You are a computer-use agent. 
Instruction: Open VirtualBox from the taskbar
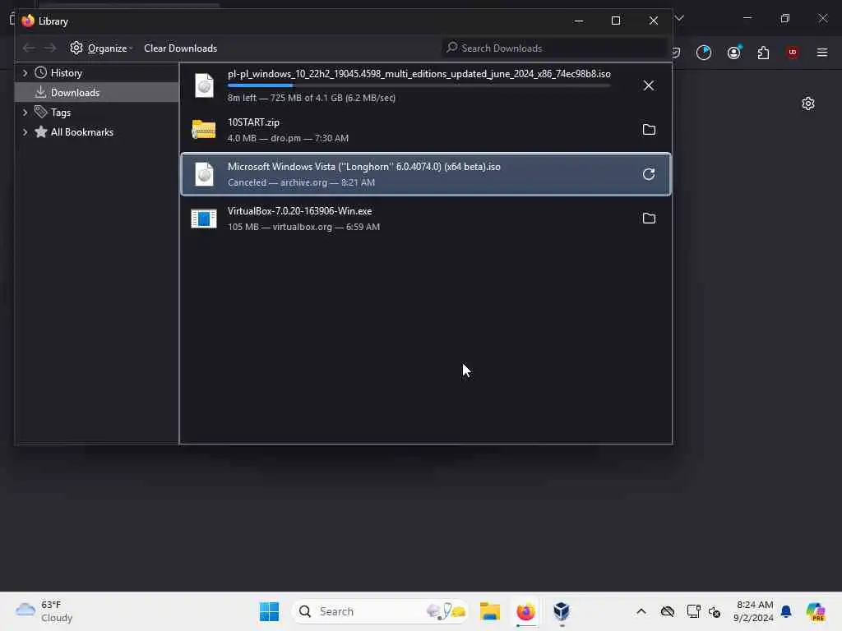coord(562,611)
